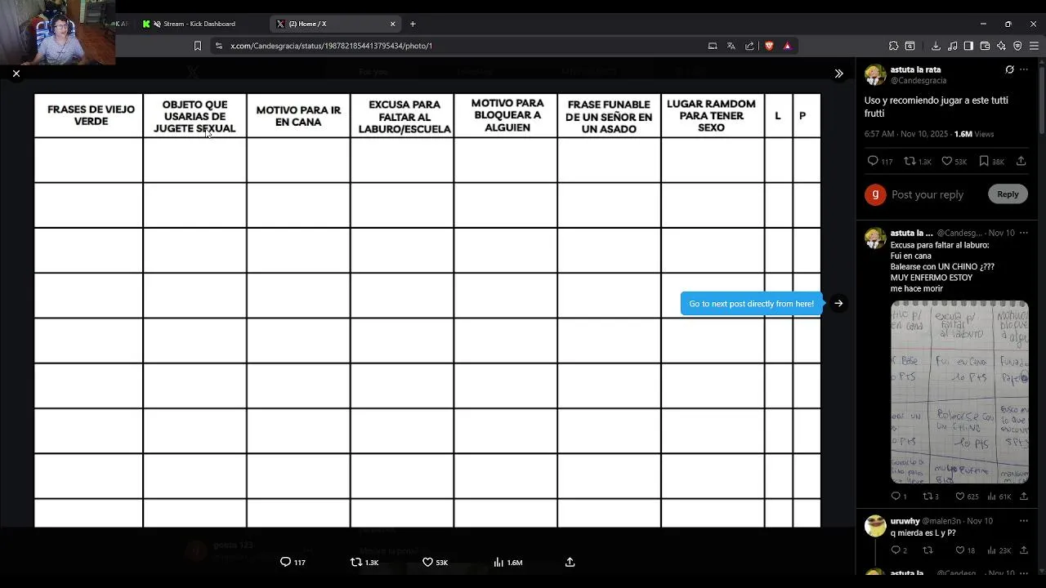Click the astuta la rata avatar in side panel
Screen dimensions: 1046x588
pyautogui.click(x=875, y=75)
